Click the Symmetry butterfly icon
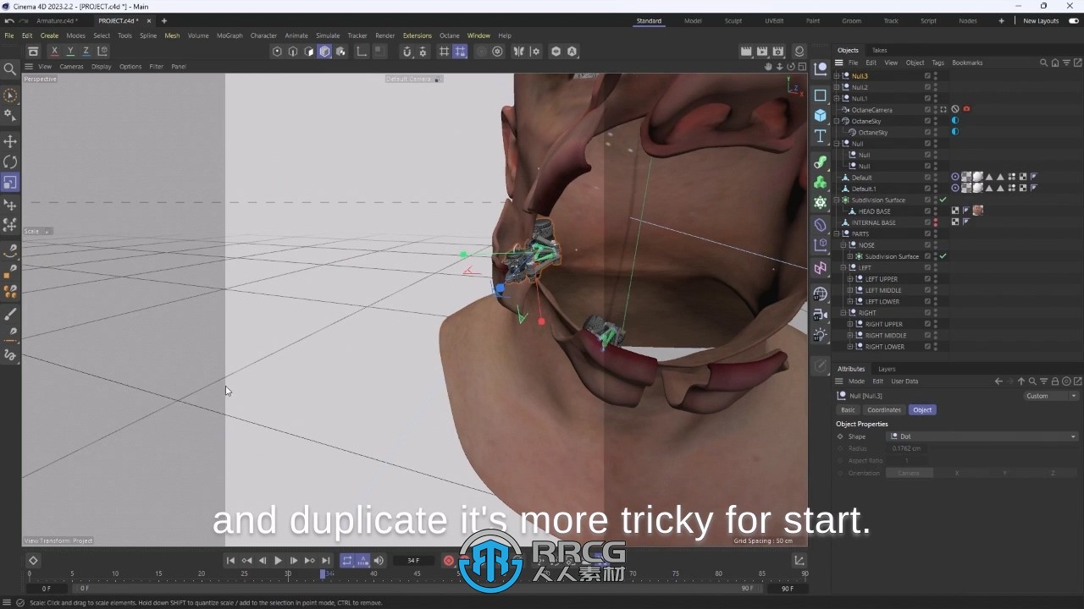 point(518,52)
